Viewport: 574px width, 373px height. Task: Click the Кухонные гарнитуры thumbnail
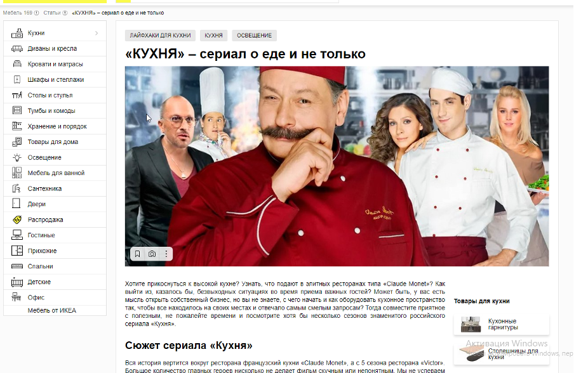click(x=471, y=324)
